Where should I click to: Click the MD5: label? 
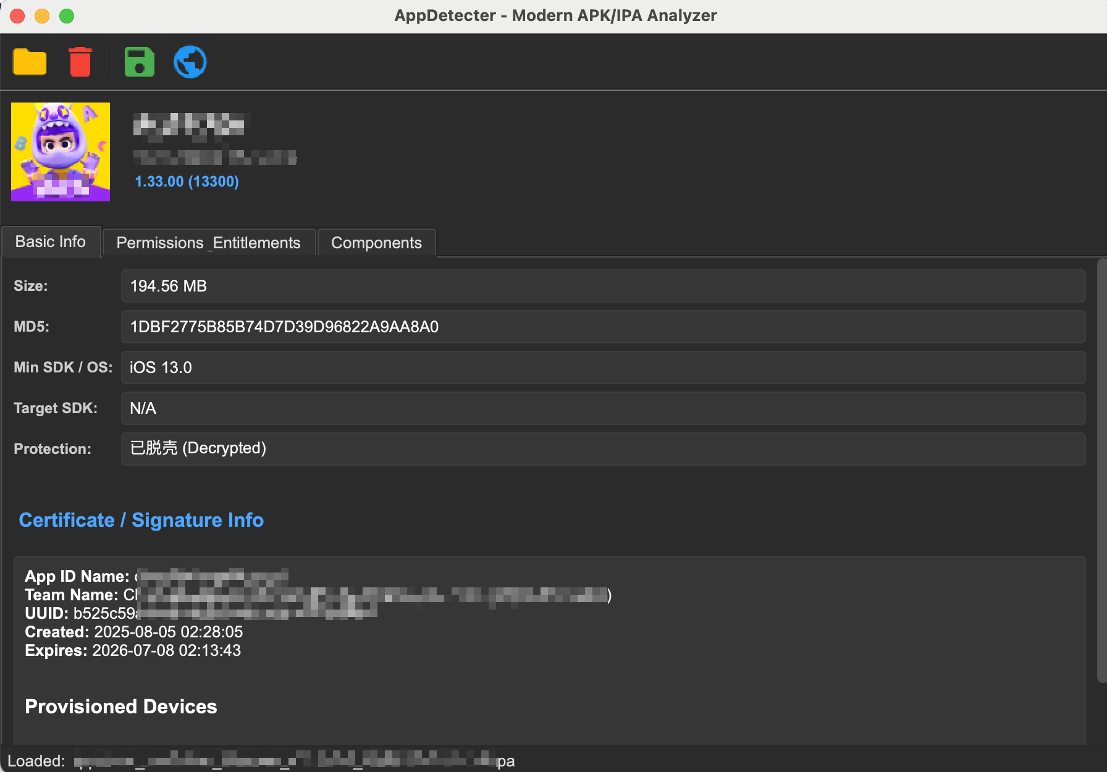pos(32,327)
